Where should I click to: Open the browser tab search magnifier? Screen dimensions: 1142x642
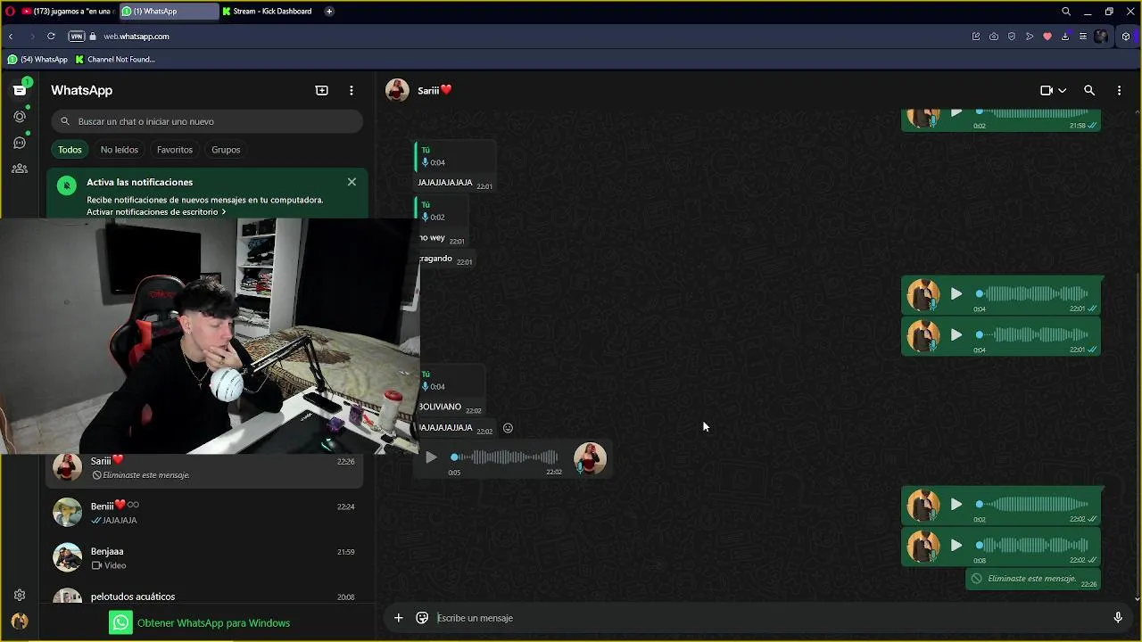pyautogui.click(x=1066, y=12)
